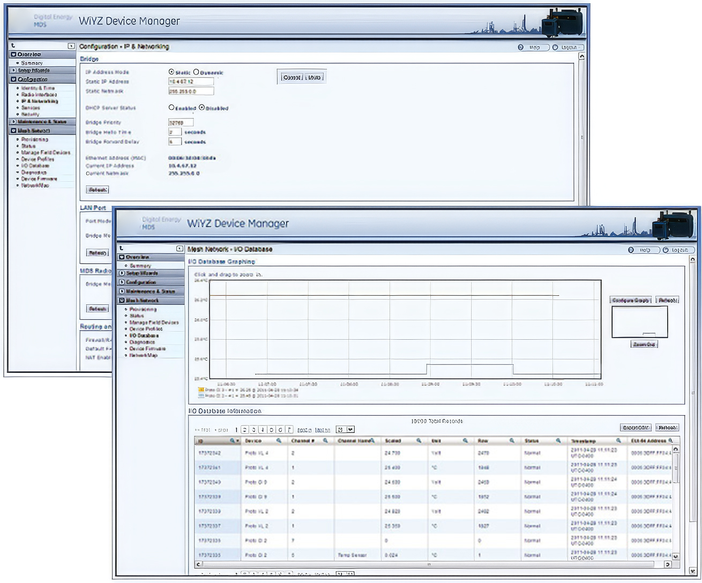Open Radio Interfaces in the Configuration menu
702x583 pixels.
[39, 94]
